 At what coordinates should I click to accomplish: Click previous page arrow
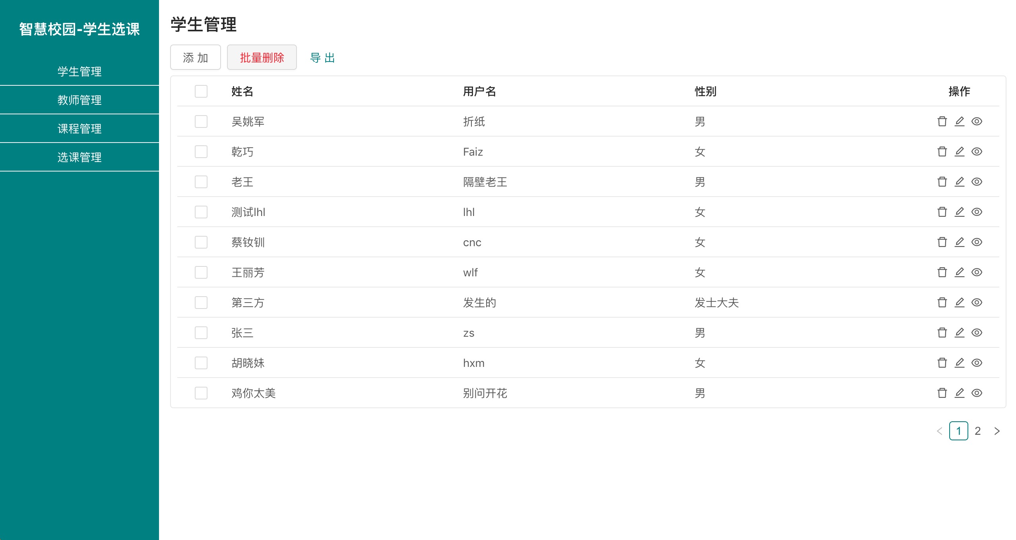click(939, 431)
